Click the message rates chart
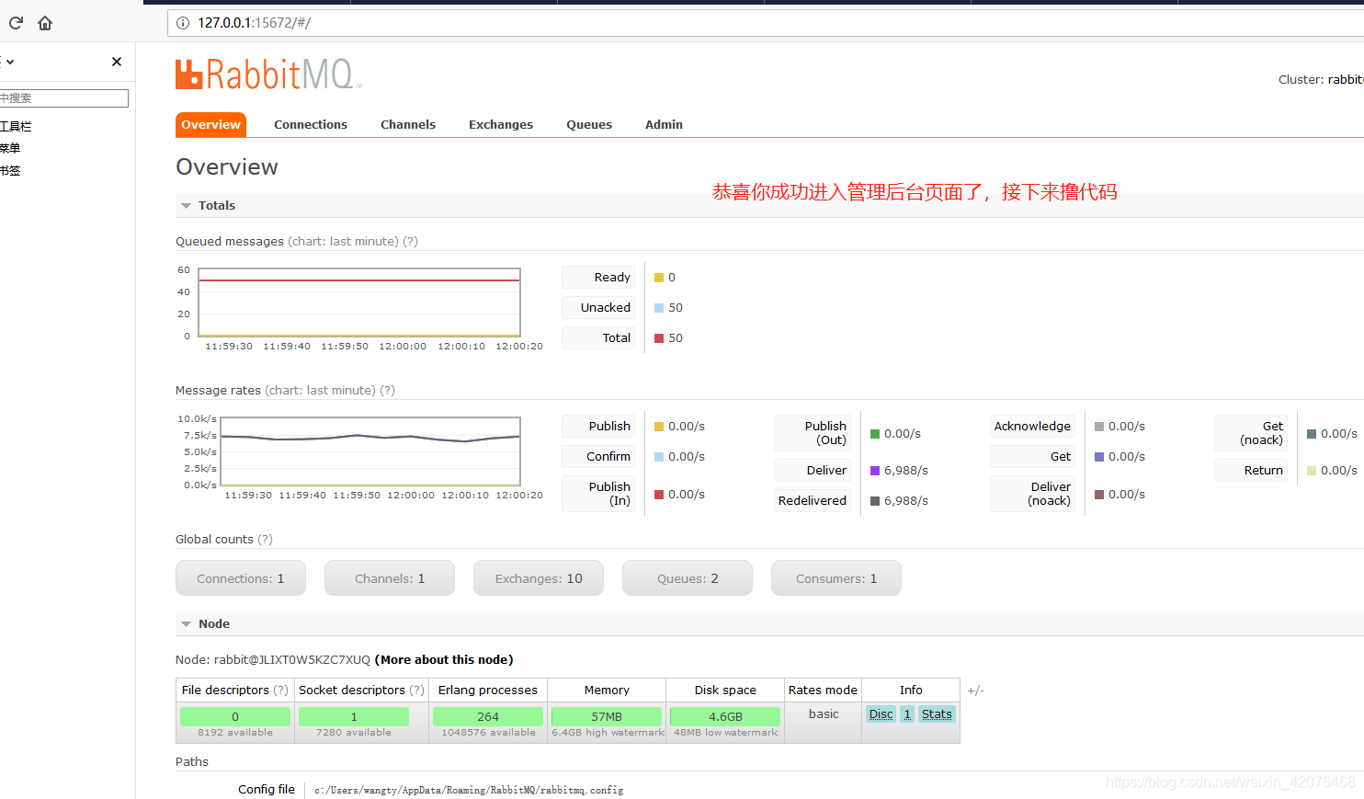Image resolution: width=1364 pixels, height=799 pixels. coord(370,451)
